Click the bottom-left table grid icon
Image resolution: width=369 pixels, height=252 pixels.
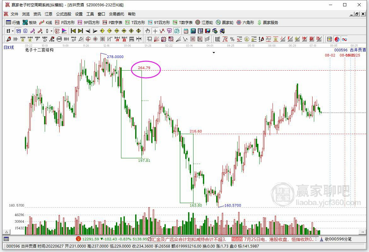pyautogui.click(x=6, y=239)
